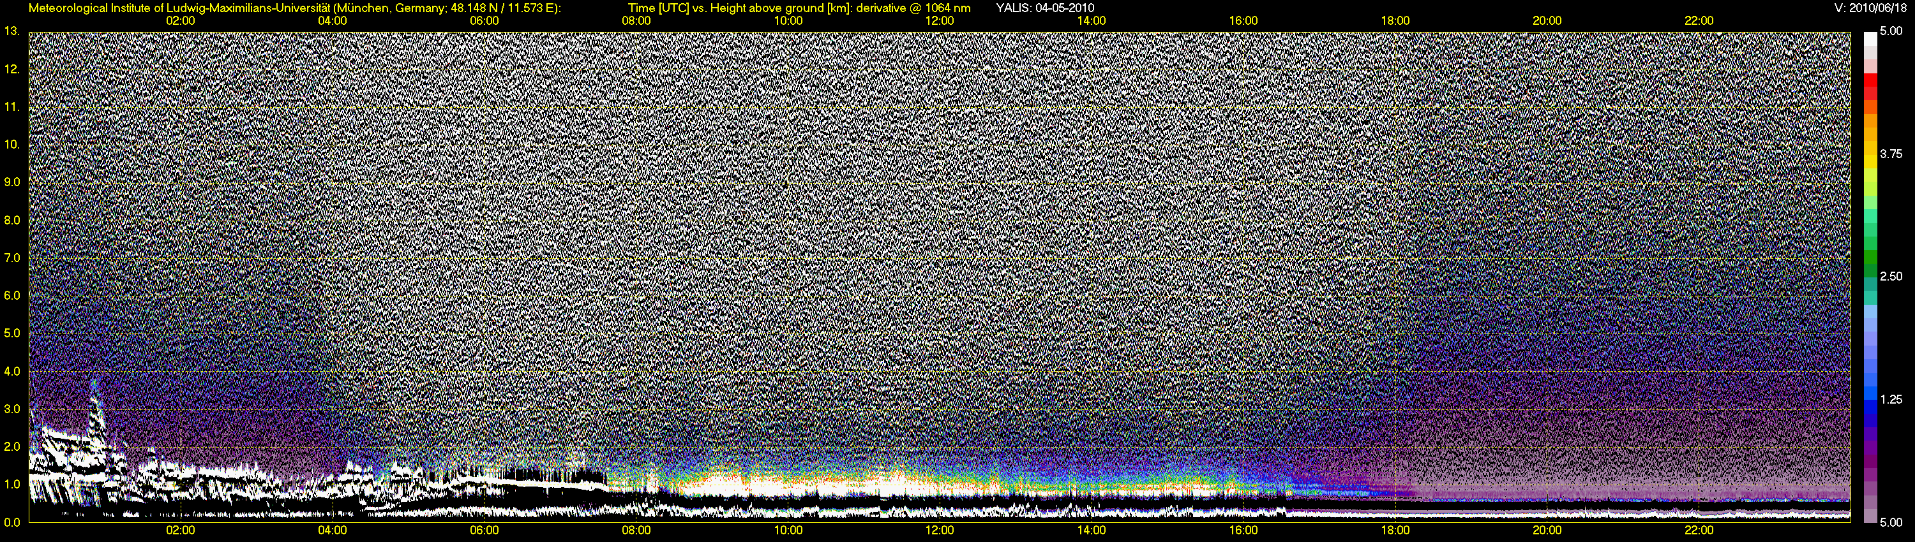Screen dimensions: 1915x542
Task: Click the 14:00 label on the top time axis
Action: pos(1092,21)
